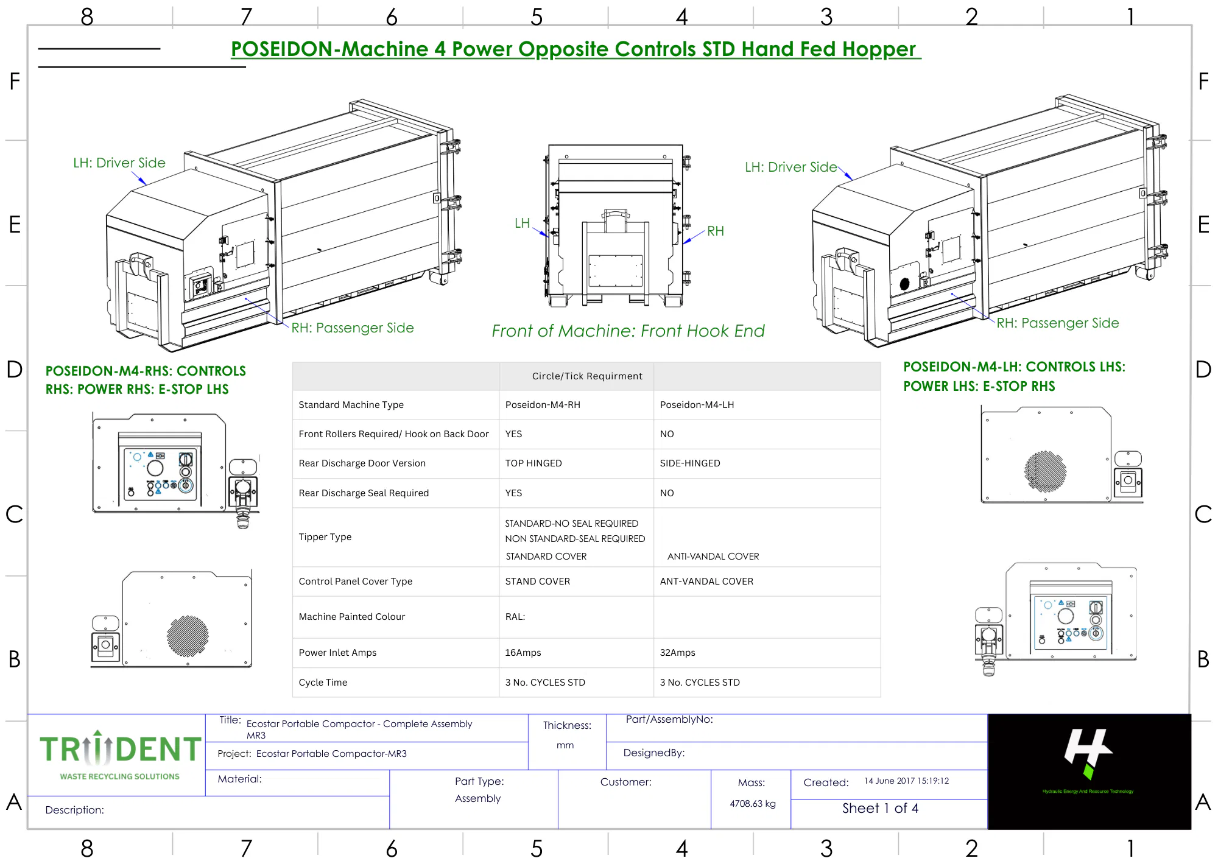Click the Sheet 1 of 4 label
Viewport: 1218px width, 861px height.
880,809
